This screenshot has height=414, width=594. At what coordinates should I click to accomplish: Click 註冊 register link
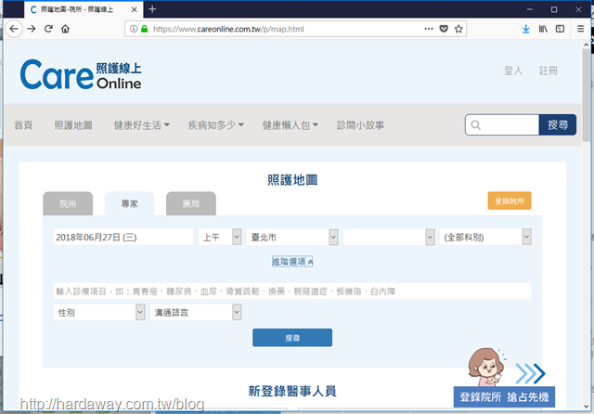[x=549, y=71]
